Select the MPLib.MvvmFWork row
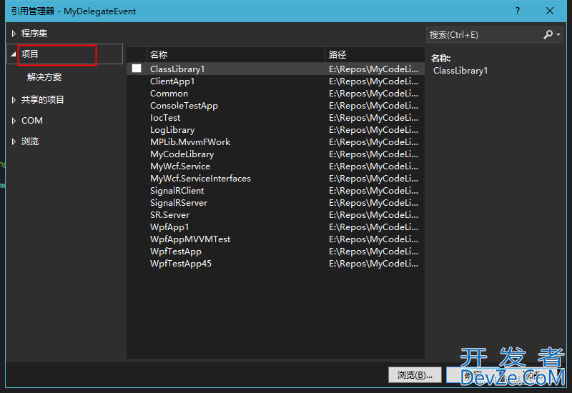The height and width of the screenshot is (393, 572). (276, 141)
